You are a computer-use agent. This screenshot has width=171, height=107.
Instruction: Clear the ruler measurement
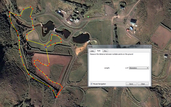(143, 84)
